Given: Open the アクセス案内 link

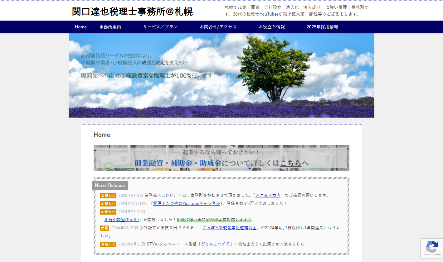Looking at the screenshot, I should click(x=268, y=196).
